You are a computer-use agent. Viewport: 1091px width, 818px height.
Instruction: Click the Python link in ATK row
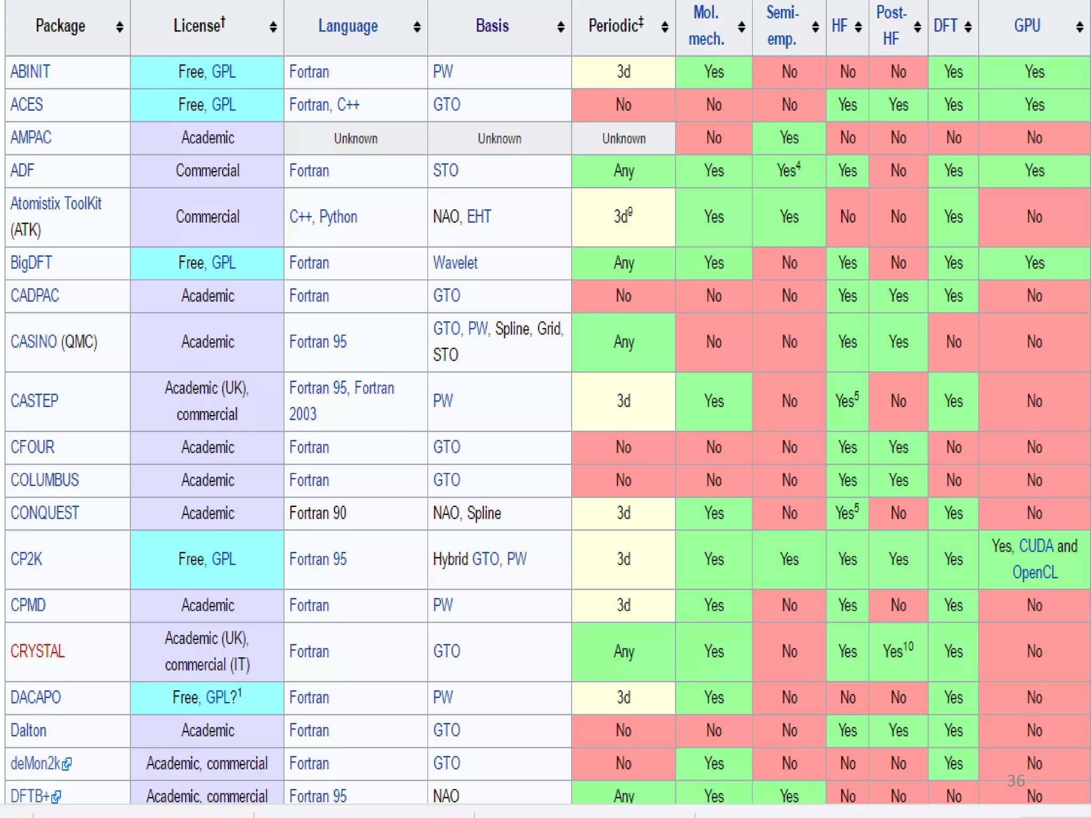[x=338, y=217]
